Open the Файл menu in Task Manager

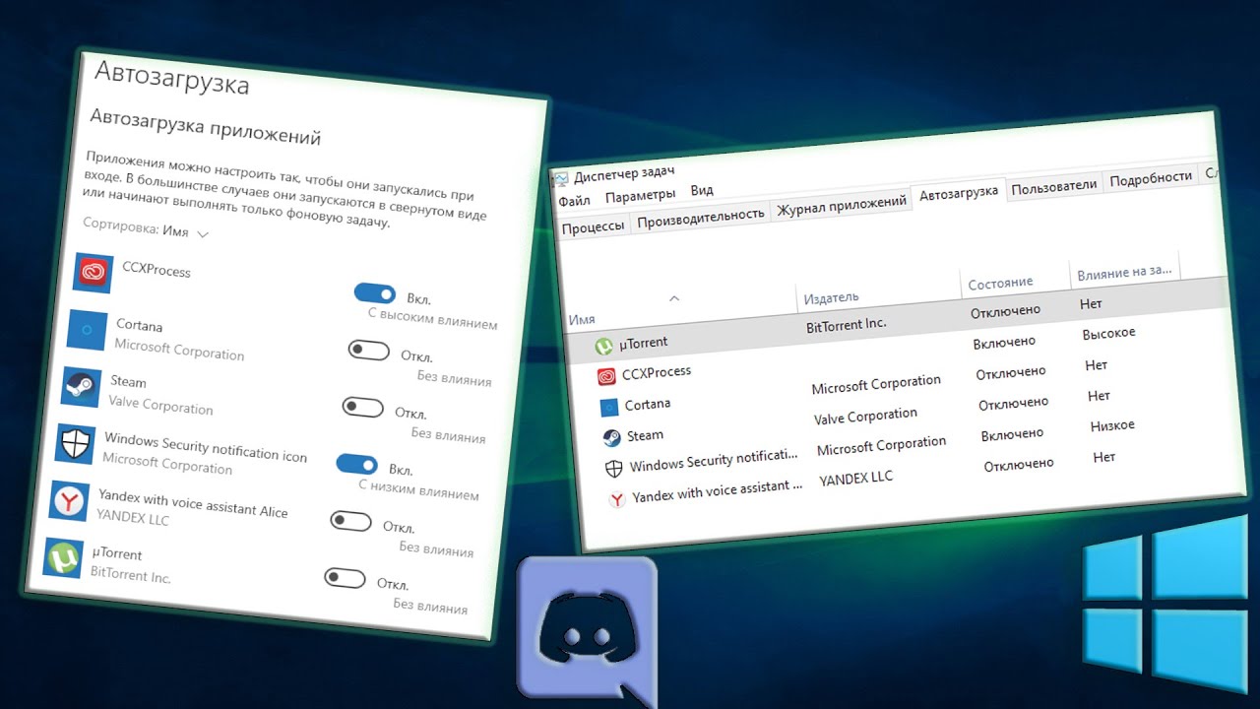coord(574,200)
